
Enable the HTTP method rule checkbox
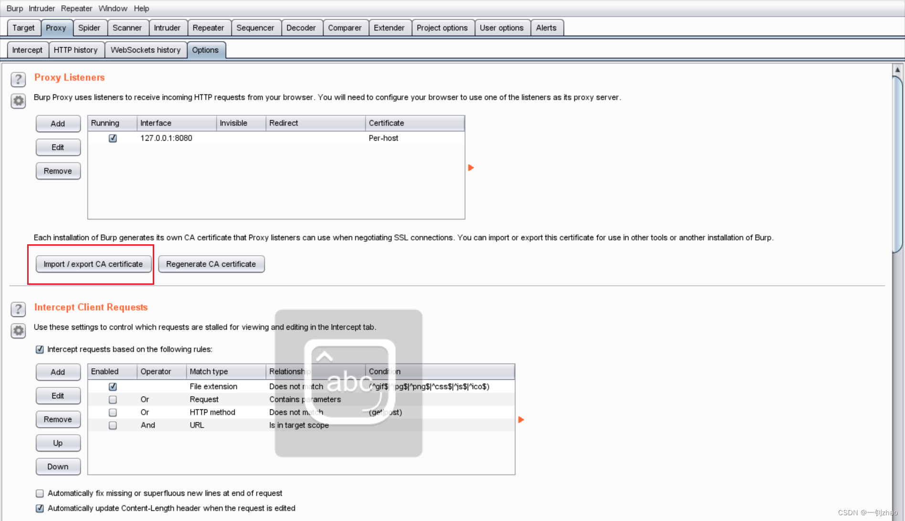pyautogui.click(x=113, y=412)
